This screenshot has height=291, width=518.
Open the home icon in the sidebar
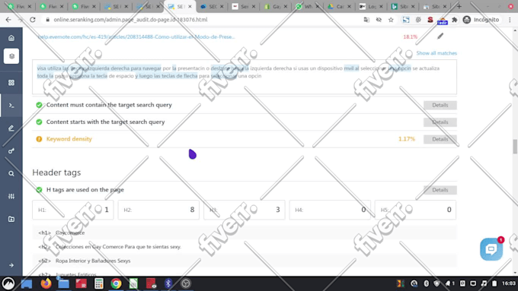click(x=11, y=38)
